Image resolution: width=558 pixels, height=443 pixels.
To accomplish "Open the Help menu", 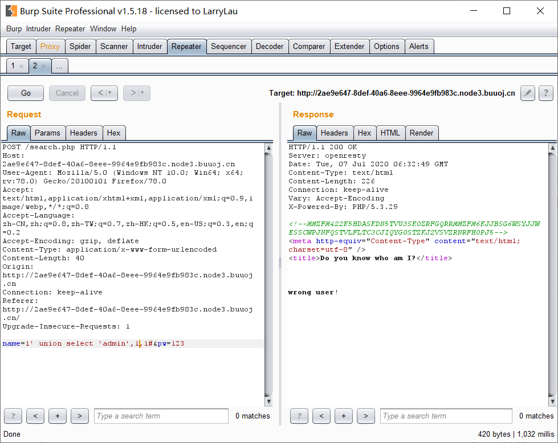I will (129, 29).
